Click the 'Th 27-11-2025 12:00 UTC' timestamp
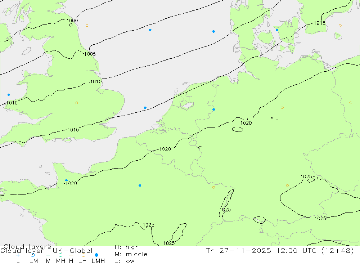The height and width of the screenshot is (264, 360). (x=262, y=250)
